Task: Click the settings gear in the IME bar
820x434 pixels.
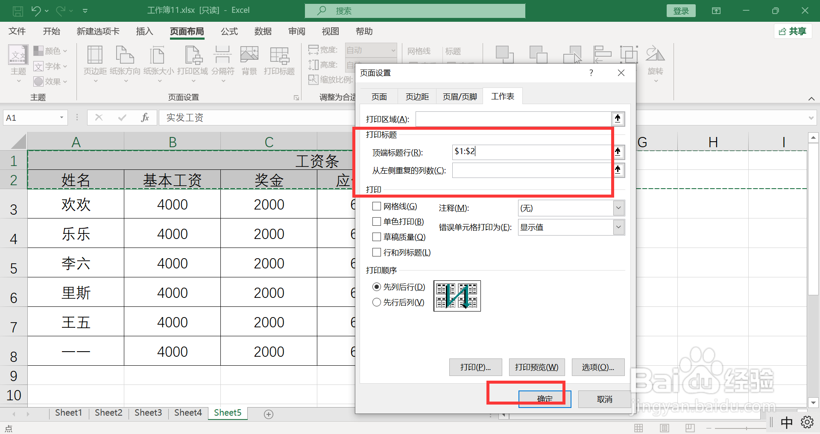Action: 807,422
